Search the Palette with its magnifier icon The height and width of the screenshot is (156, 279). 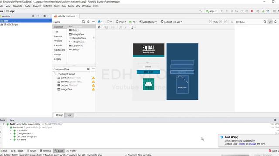click(83, 22)
